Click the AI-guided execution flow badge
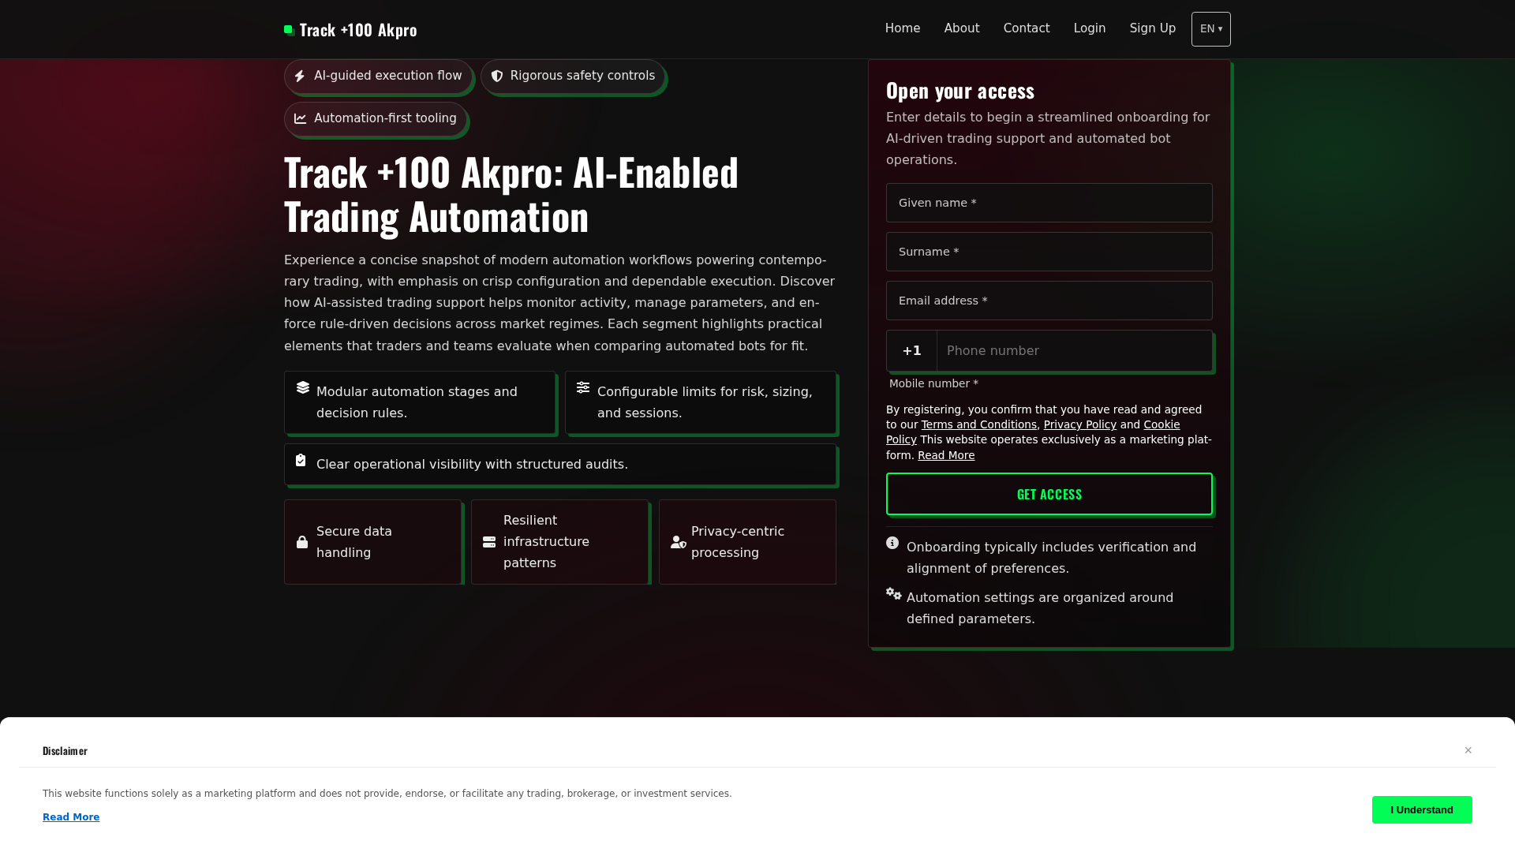The width and height of the screenshot is (1515, 852). [x=378, y=76]
